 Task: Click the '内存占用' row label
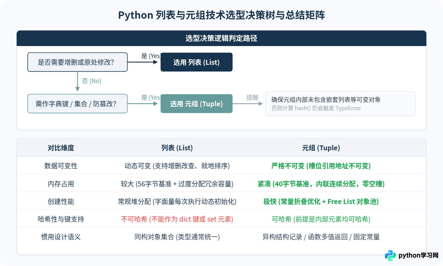click(61, 184)
